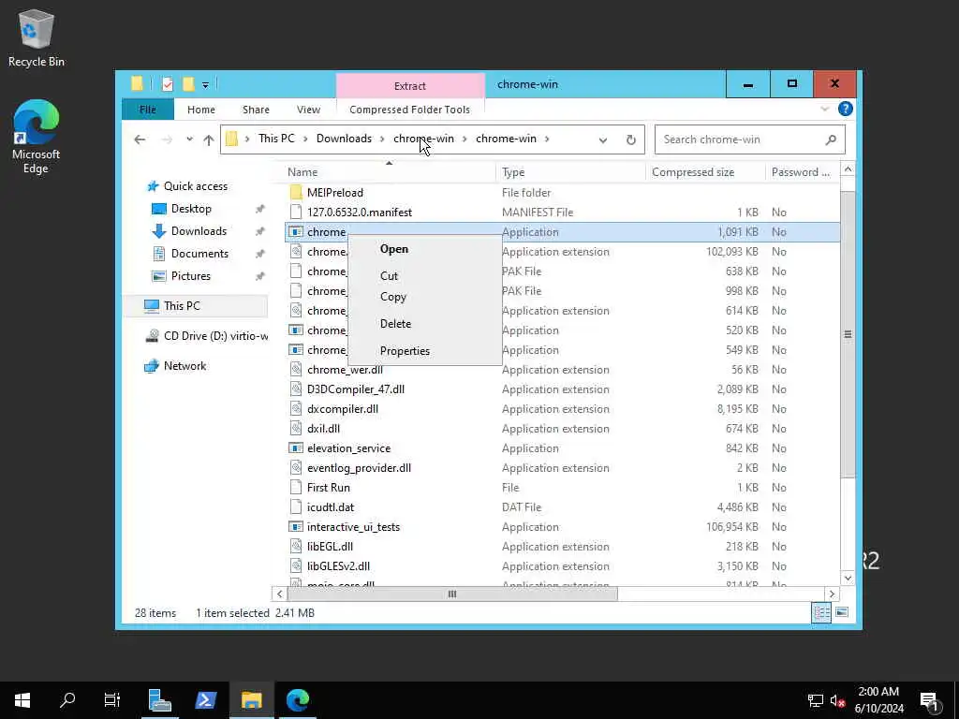
Task: Go up one folder with the Up arrow
Action: coord(209,139)
